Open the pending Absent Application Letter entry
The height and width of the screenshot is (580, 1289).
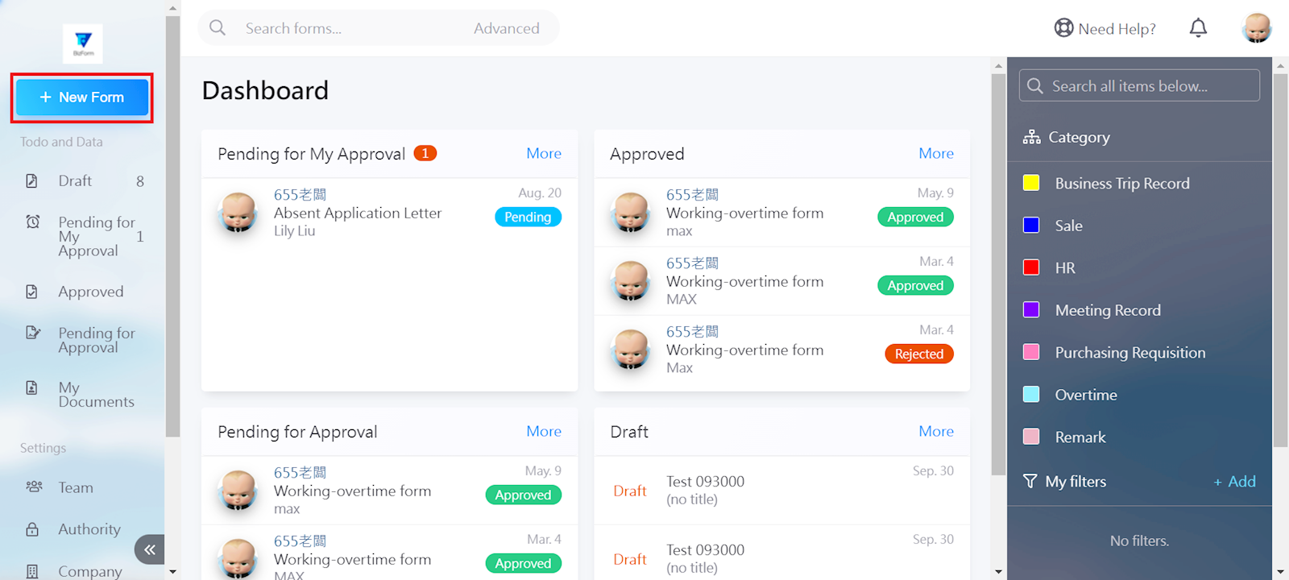point(358,213)
